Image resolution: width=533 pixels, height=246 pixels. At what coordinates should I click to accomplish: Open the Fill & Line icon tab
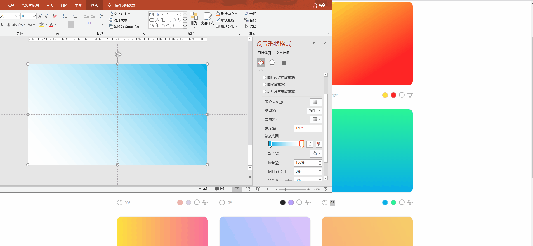click(x=261, y=62)
